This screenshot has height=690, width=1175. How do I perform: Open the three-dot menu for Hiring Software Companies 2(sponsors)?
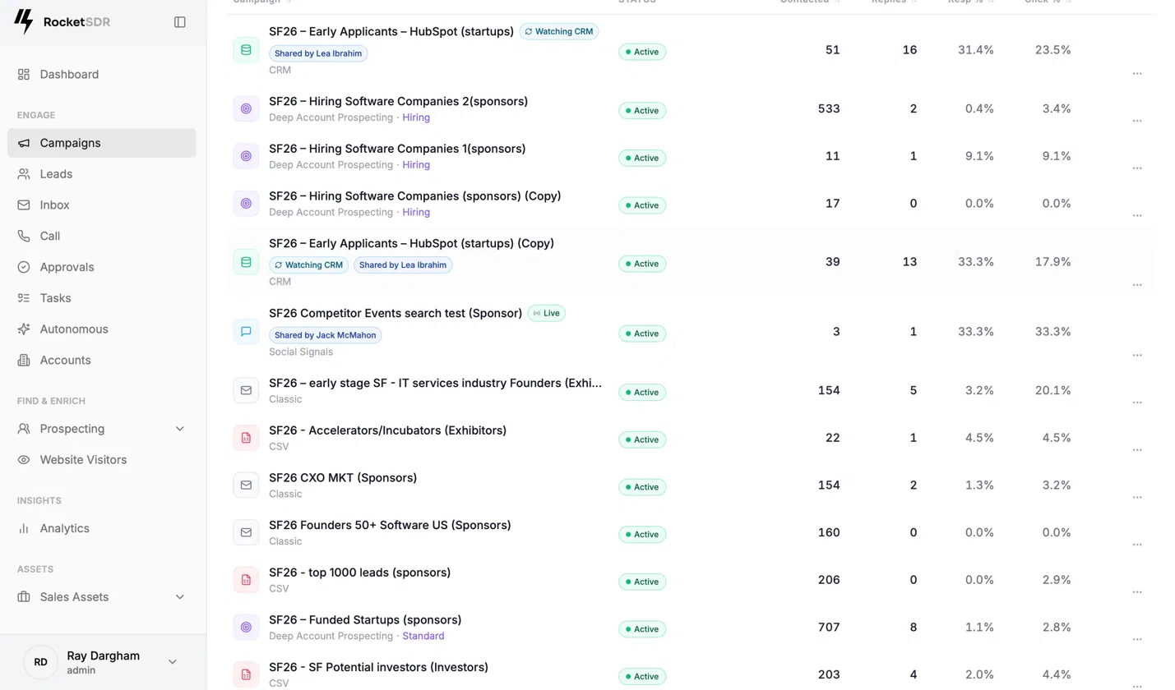coord(1137,121)
